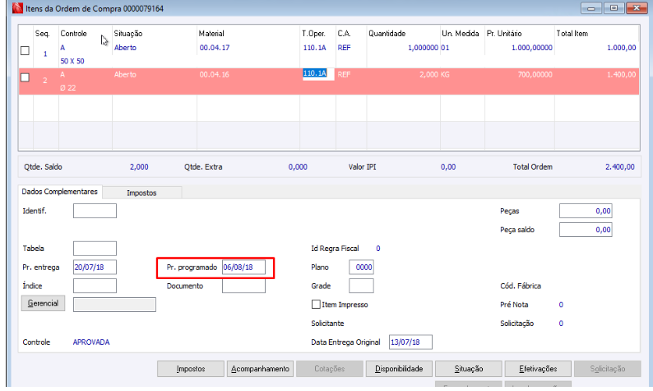The width and height of the screenshot is (653, 391).
Task: Focus the Índice input field
Action: [95, 286]
